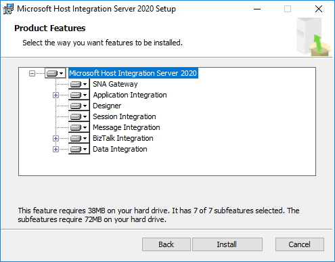This screenshot has width=335, height=262.
Task: Select the Message Integration feature label
Action: click(x=127, y=127)
